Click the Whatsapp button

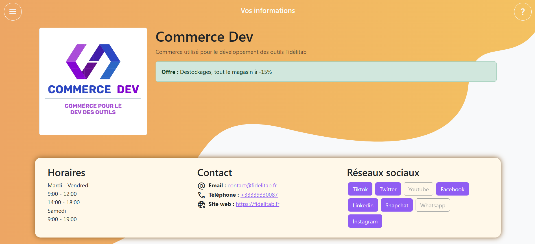pyautogui.click(x=433, y=205)
